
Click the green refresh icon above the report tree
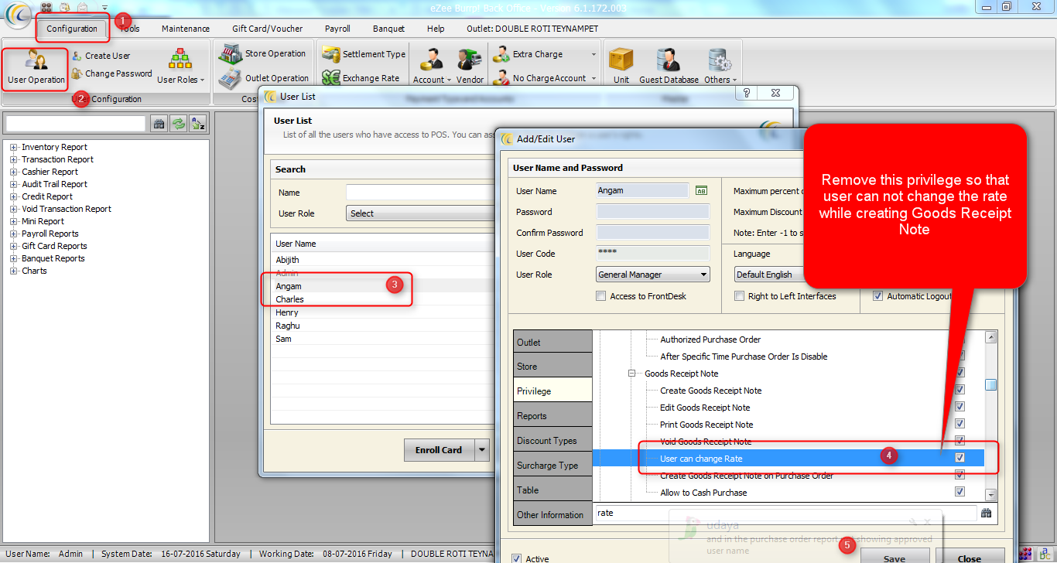pyautogui.click(x=178, y=124)
